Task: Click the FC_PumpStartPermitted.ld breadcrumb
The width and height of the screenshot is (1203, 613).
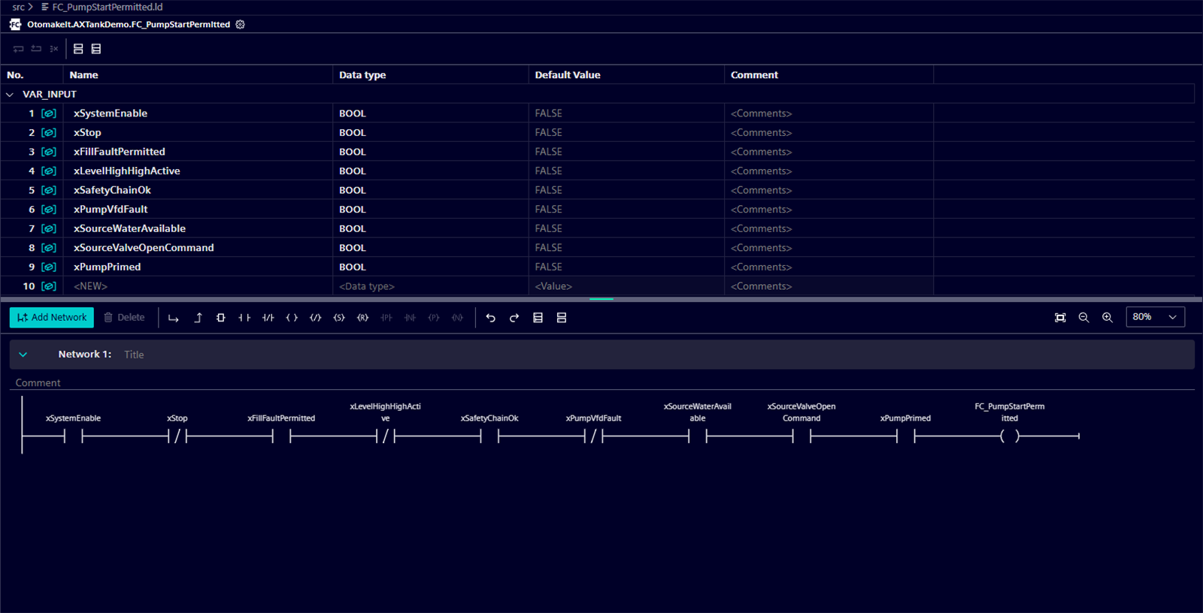Action: pos(107,7)
